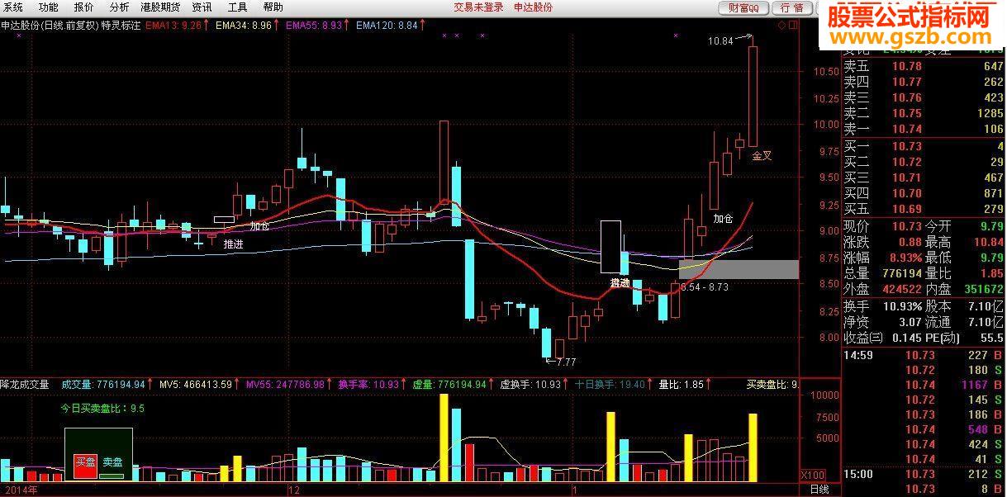Image resolution: width=1007 pixels, height=497 pixels.
Task: Click the 换手率: 10.93 label
Action: (x=368, y=384)
